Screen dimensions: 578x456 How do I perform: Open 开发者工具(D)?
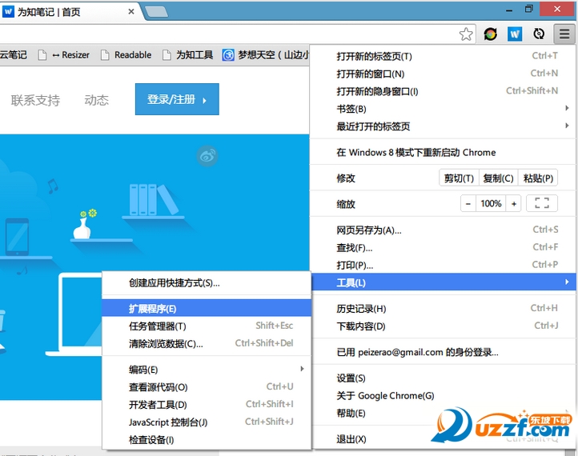207,405
